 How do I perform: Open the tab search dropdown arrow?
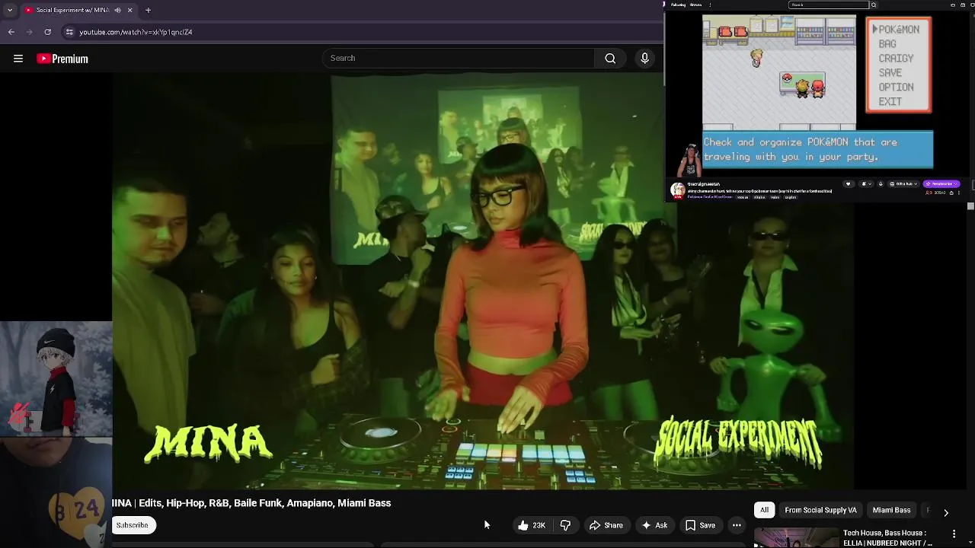coord(9,10)
